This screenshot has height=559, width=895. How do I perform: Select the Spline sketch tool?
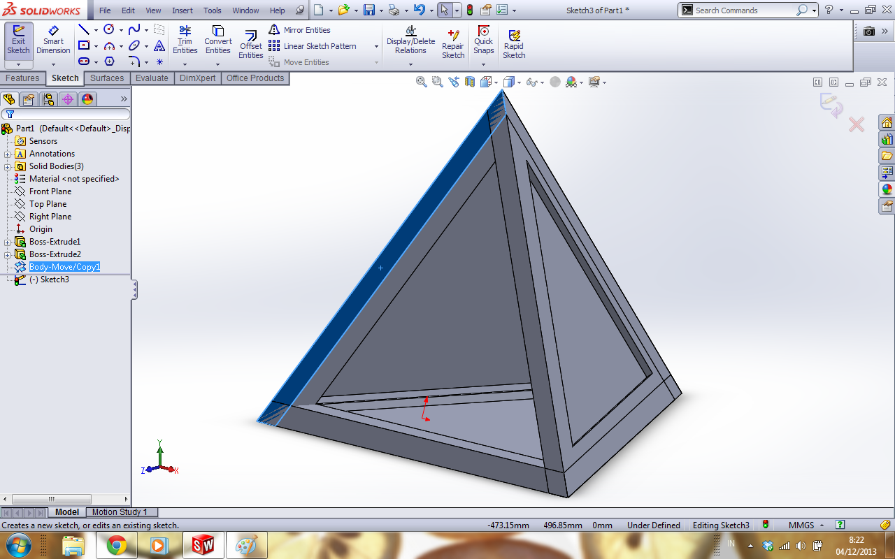pyautogui.click(x=134, y=29)
